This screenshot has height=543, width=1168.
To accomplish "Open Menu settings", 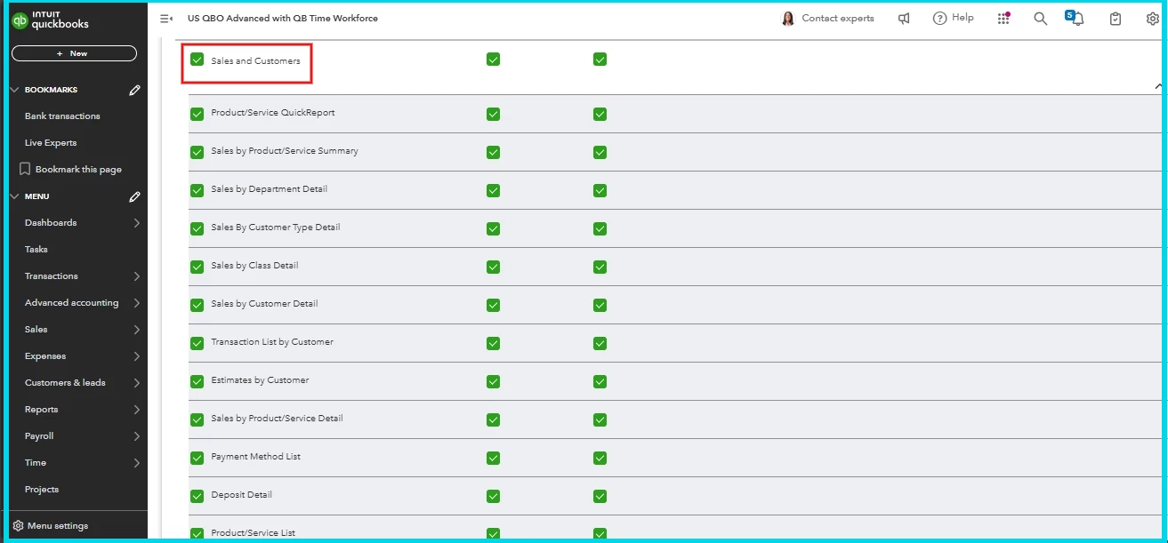I will (x=58, y=525).
